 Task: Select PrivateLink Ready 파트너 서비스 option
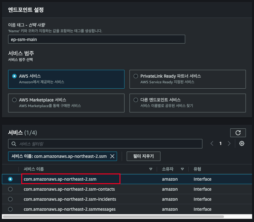click(x=188, y=79)
